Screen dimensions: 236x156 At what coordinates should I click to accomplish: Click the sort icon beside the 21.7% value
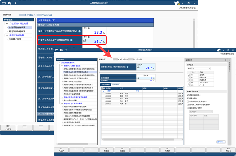(84, 41)
